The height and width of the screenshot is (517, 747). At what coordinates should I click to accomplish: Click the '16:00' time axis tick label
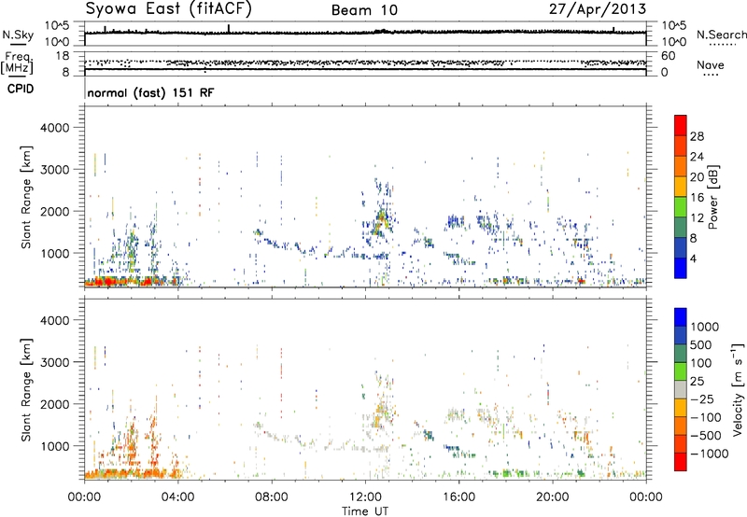point(458,497)
